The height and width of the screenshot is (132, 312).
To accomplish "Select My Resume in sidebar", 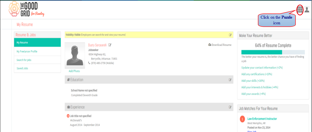I will [37, 42].
